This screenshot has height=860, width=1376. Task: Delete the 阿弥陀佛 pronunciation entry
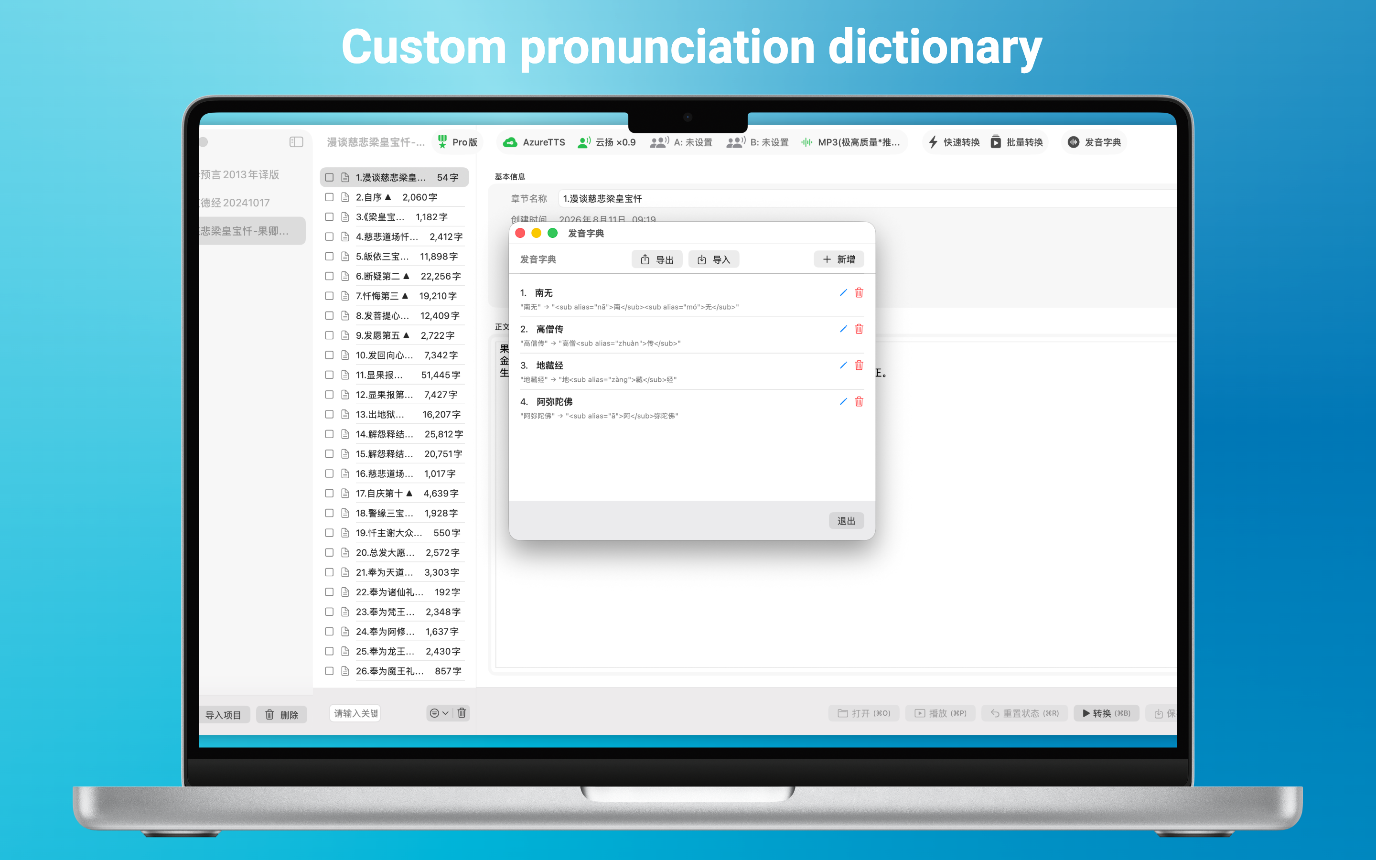(859, 401)
